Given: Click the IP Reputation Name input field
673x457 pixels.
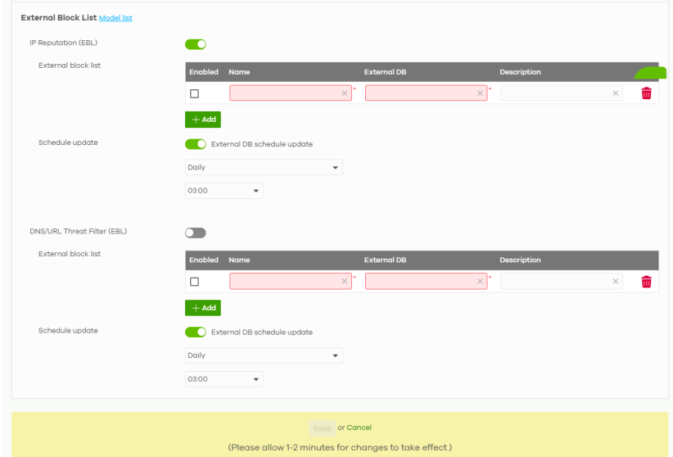Looking at the screenshot, I should (285, 93).
